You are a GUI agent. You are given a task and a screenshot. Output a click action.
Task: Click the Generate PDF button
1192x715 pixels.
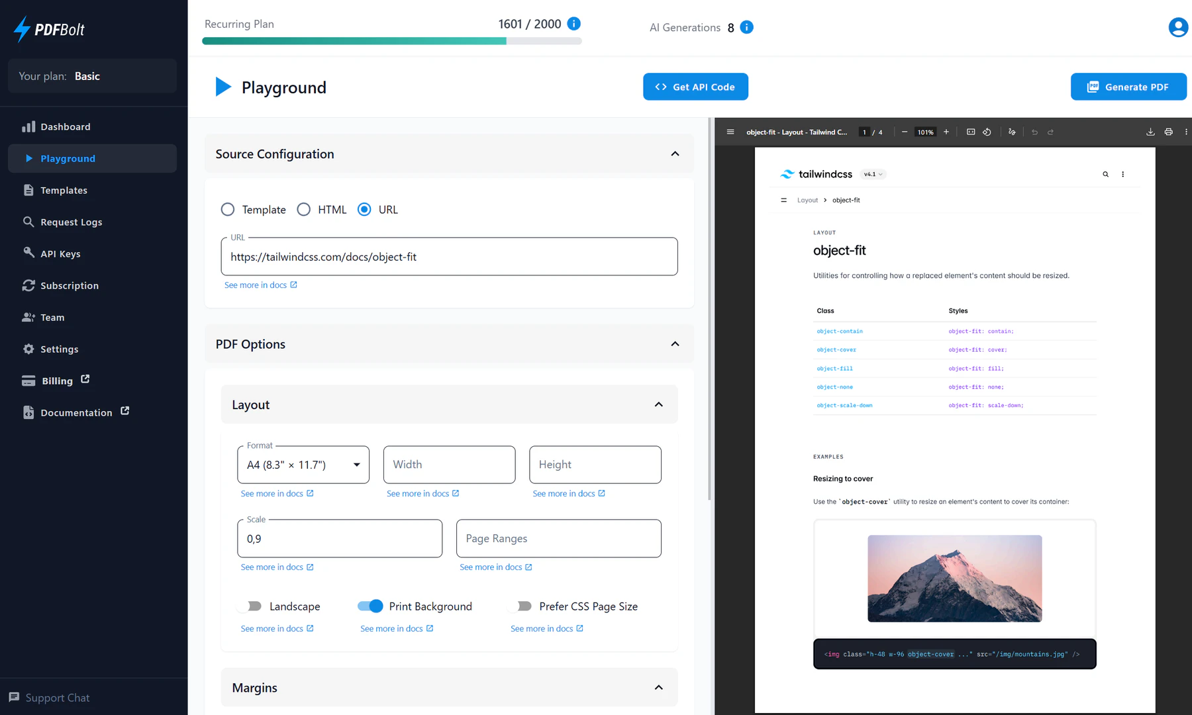(1128, 87)
